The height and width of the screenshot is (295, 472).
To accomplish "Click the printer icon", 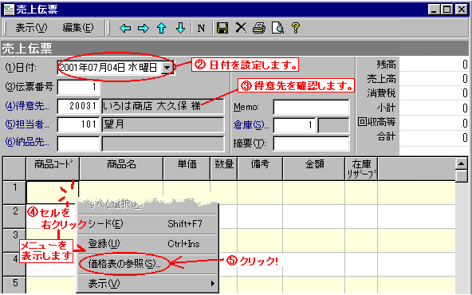I will coord(259,28).
